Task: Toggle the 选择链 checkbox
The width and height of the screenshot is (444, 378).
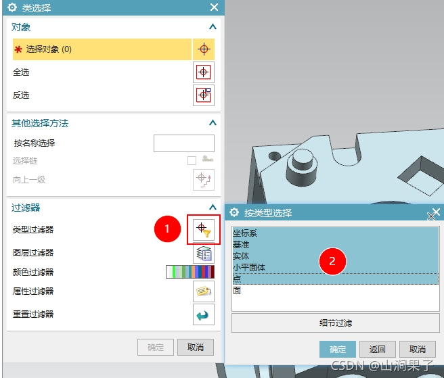Action: pos(192,160)
